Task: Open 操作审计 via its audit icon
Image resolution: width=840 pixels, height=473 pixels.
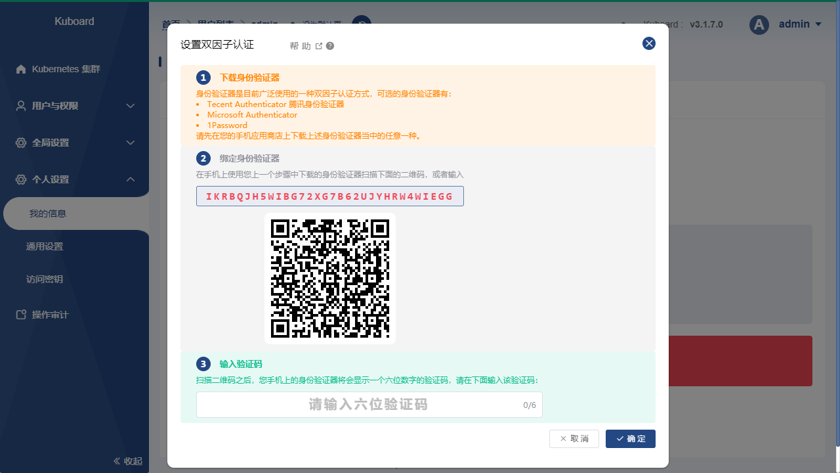Action: (x=20, y=315)
